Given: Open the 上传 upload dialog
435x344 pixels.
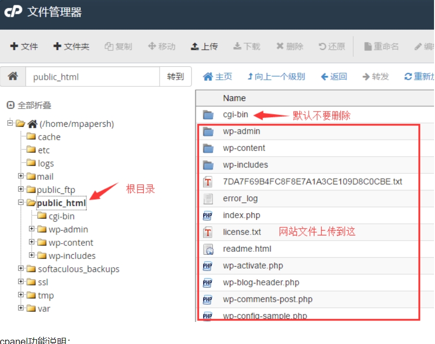Looking at the screenshot, I should [x=204, y=46].
